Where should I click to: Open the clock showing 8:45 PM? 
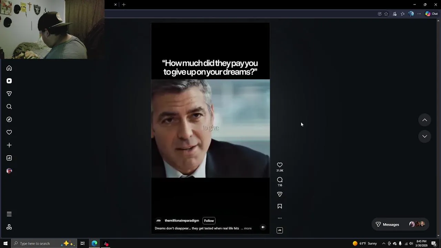point(422,244)
